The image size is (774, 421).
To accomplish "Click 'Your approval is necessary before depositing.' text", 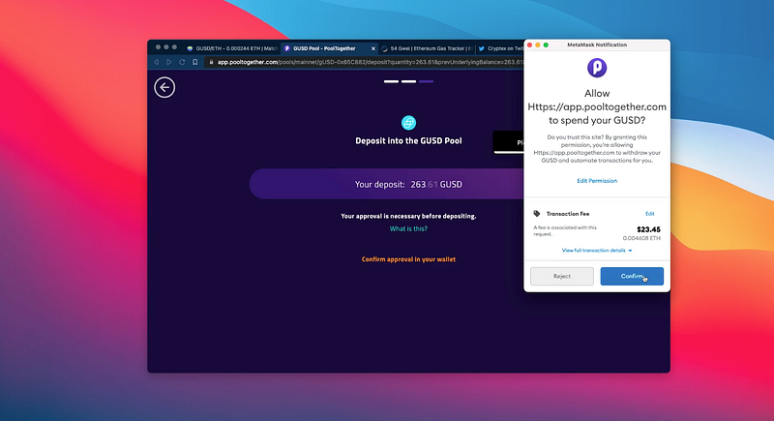I will click(x=408, y=216).
